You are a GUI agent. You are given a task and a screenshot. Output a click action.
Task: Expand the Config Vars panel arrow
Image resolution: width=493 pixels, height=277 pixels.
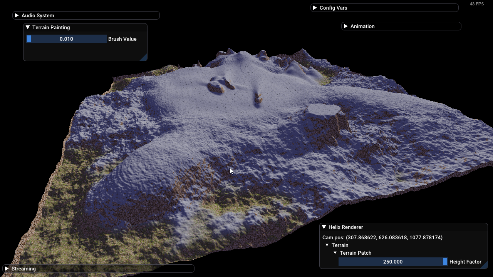315,8
